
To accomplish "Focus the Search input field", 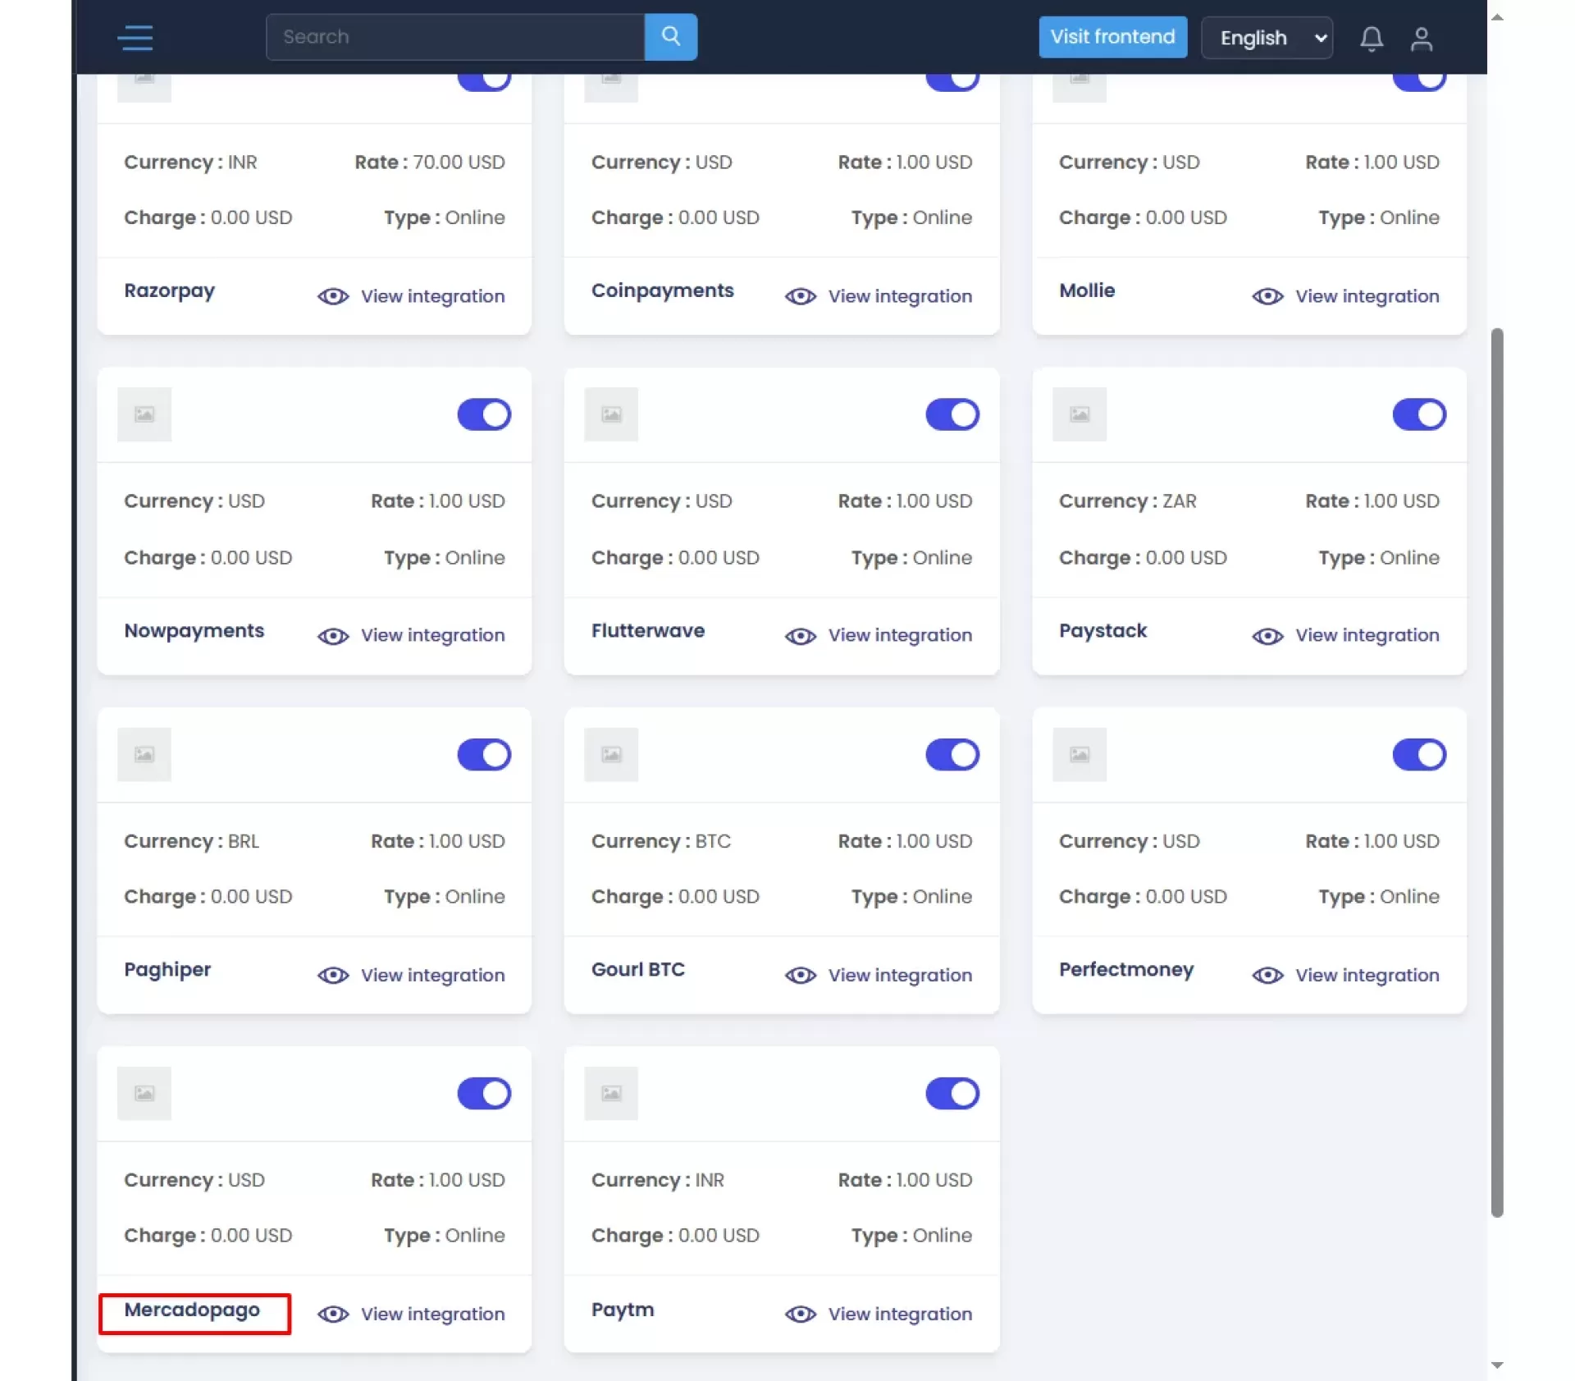I will coord(455,37).
